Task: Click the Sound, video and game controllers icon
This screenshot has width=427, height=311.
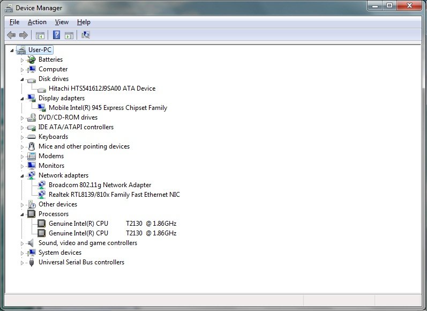Action: point(32,243)
